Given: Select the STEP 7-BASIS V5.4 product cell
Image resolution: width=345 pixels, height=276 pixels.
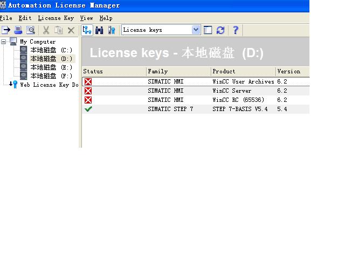Looking at the screenshot, I should 240,109.
